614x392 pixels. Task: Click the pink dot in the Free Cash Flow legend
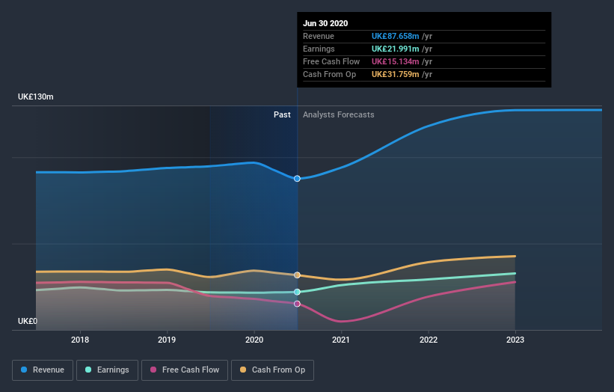pyautogui.click(x=153, y=370)
